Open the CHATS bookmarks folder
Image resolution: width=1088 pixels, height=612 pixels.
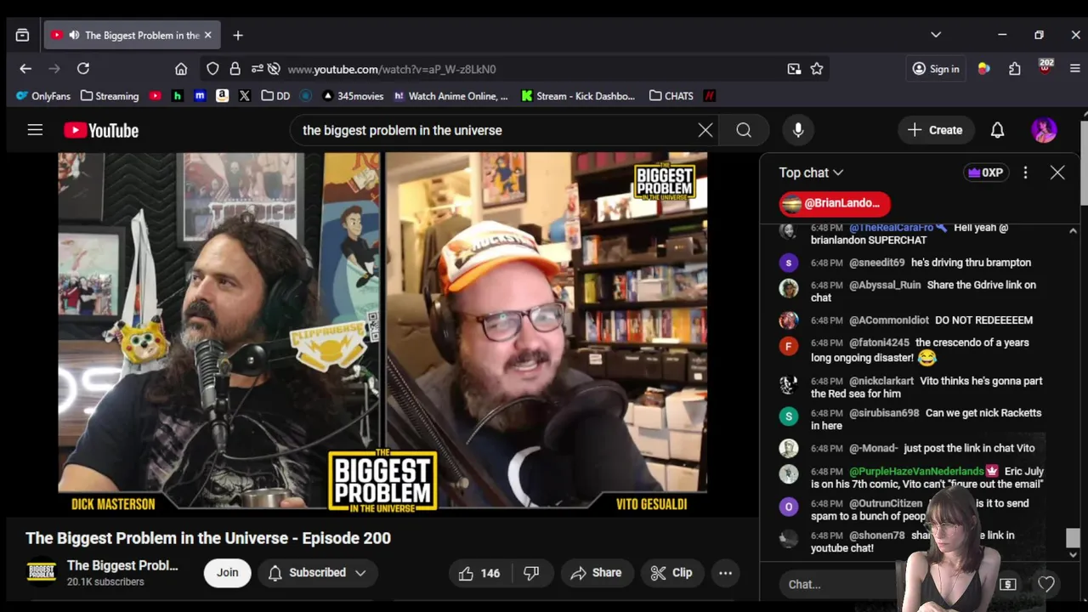click(671, 96)
